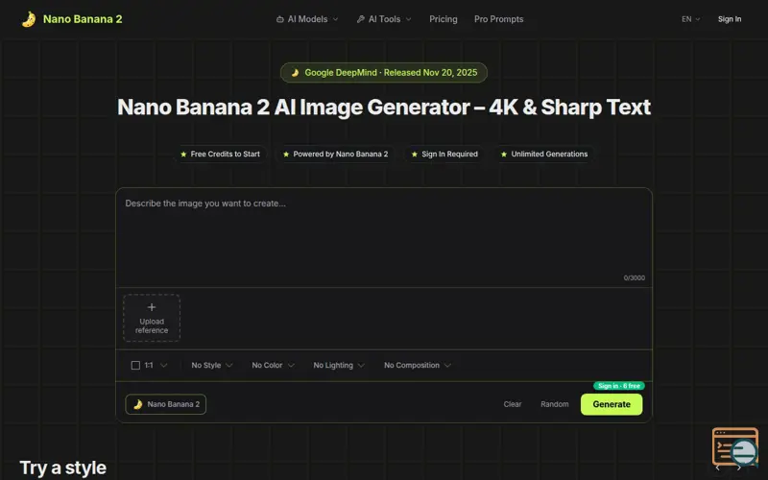Click the banana icon on model chip
Viewport: 768px width, 480px height.
pos(137,404)
